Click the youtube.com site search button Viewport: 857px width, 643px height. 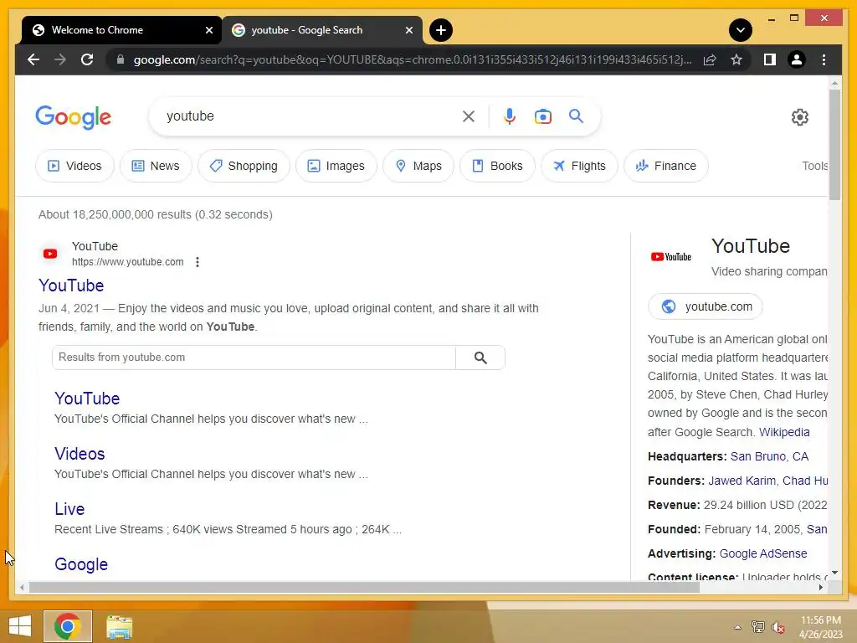(480, 358)
